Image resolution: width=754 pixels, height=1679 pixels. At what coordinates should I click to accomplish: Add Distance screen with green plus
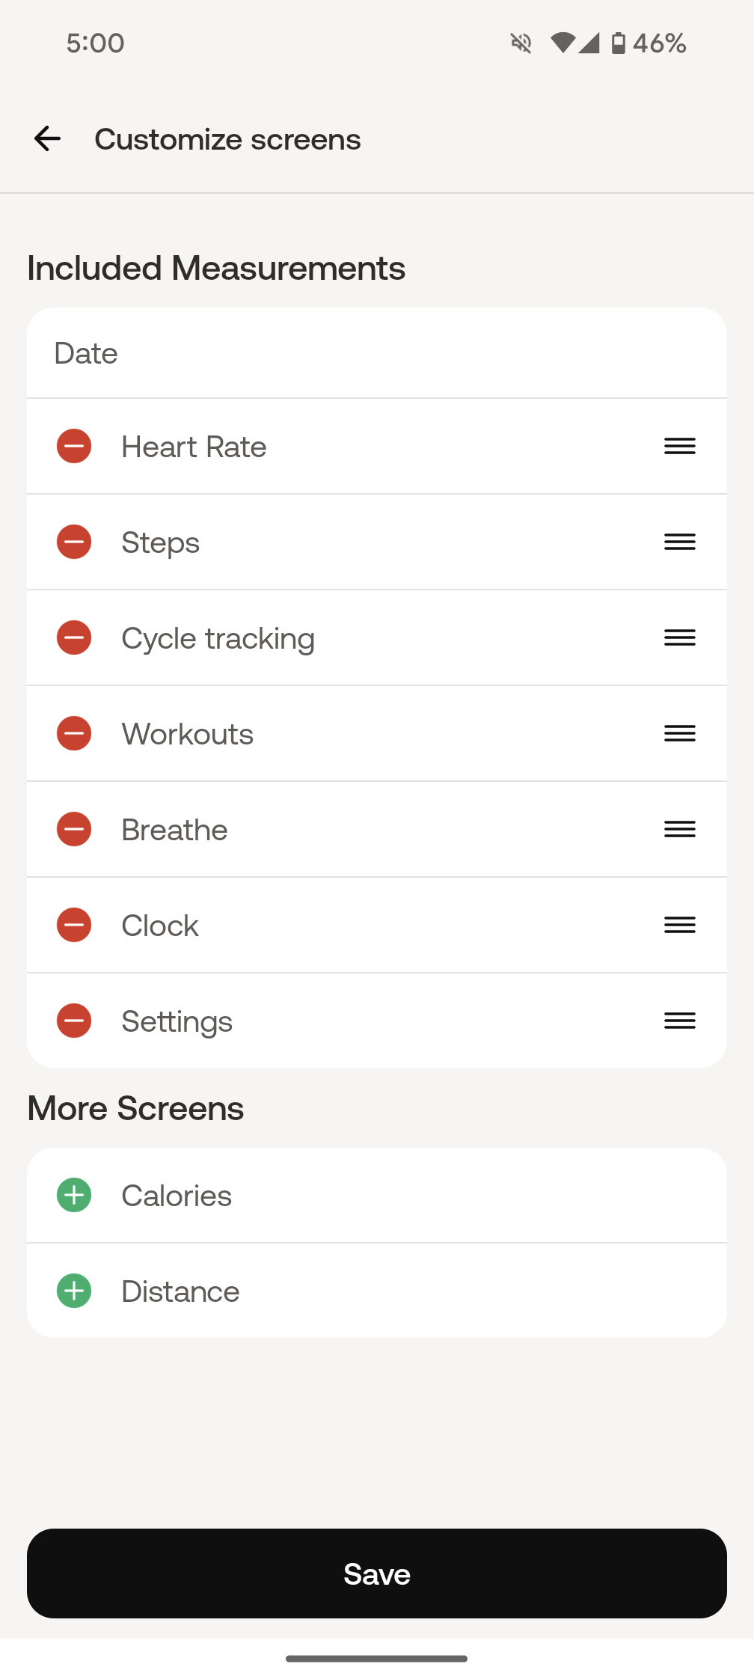[x=74, y=1291]
